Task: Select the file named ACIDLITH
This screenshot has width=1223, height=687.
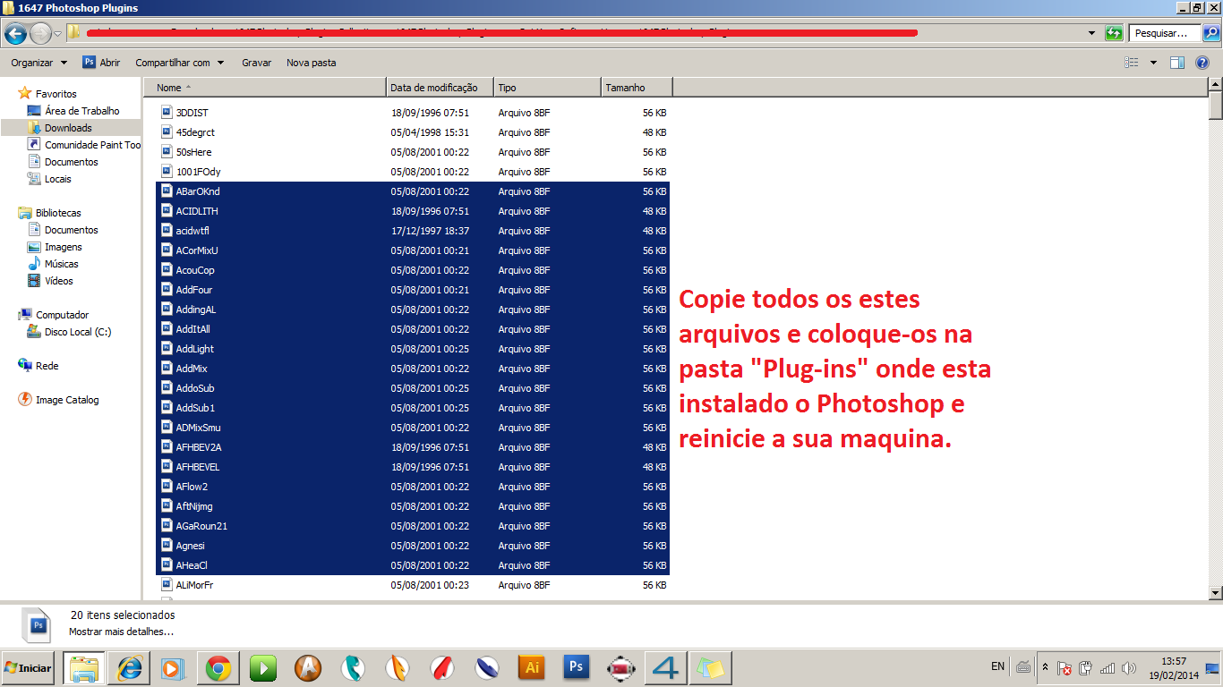Action: pyautogui.click(x=197, y=211)
